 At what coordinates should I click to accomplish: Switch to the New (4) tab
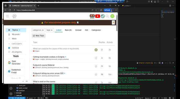pyautogui.click(x=68, y=30)
